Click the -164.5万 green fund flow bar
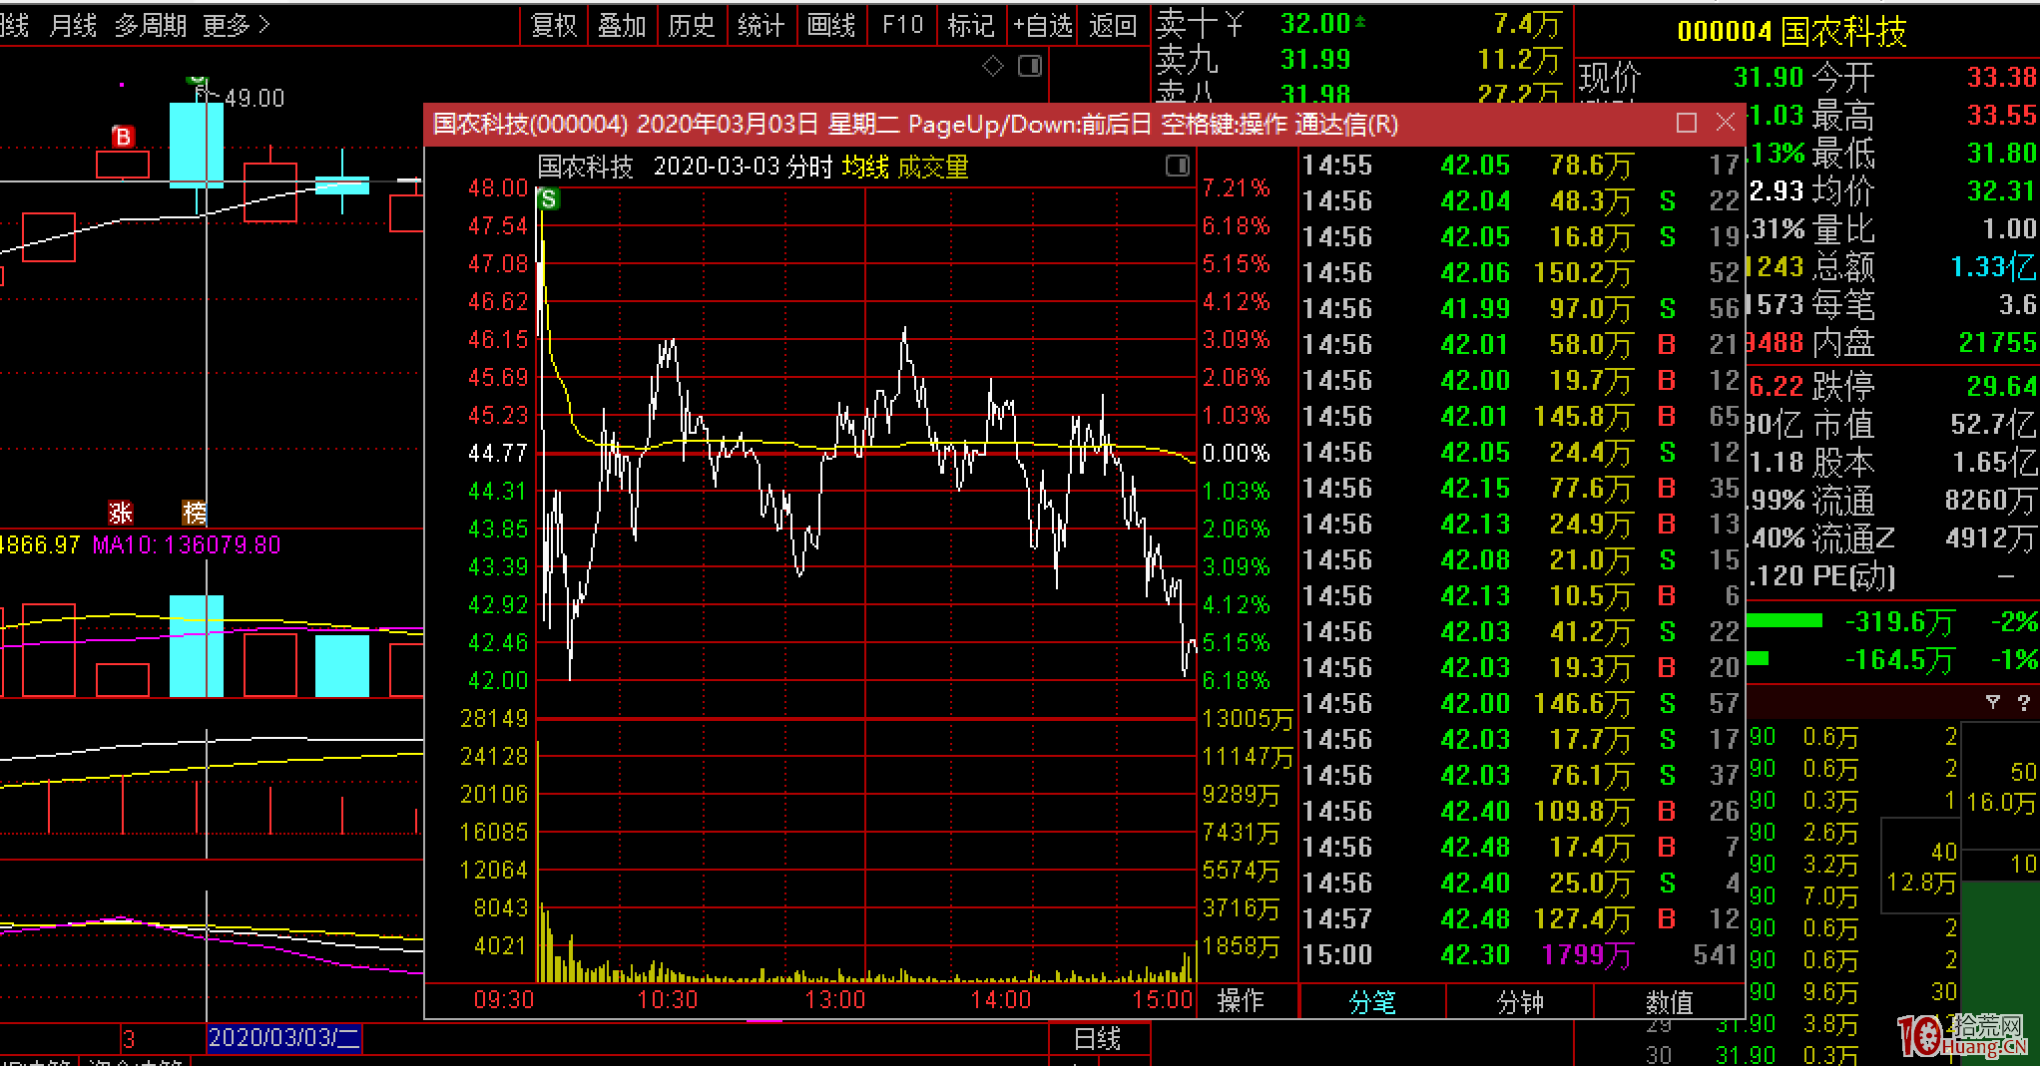The height and width of the screenshot is (1066, 2040). [1758, 658]
